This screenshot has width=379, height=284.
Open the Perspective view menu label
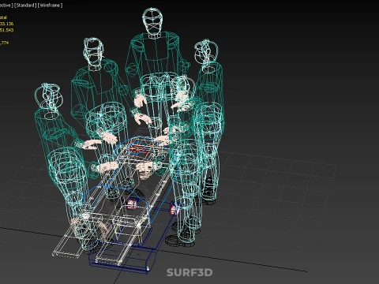[6, 6]
